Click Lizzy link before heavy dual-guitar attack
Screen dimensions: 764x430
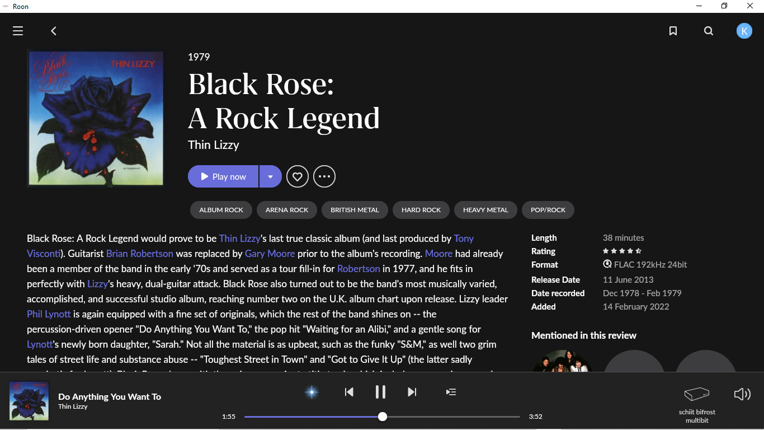96,284
